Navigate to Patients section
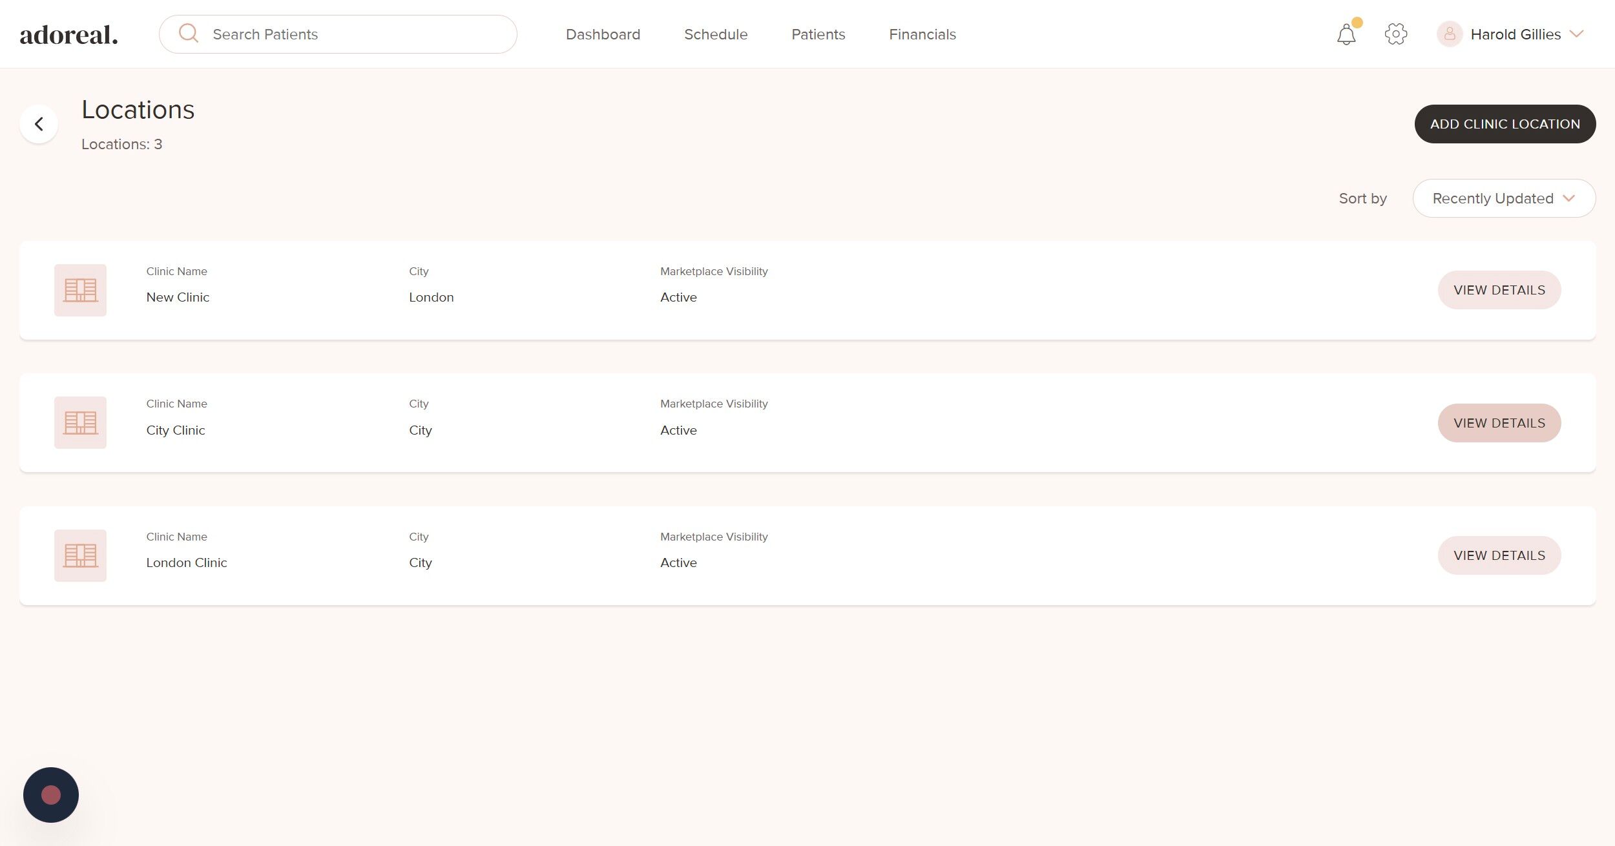This screenshot has width=1615, height=846. [x=818, y=34]
